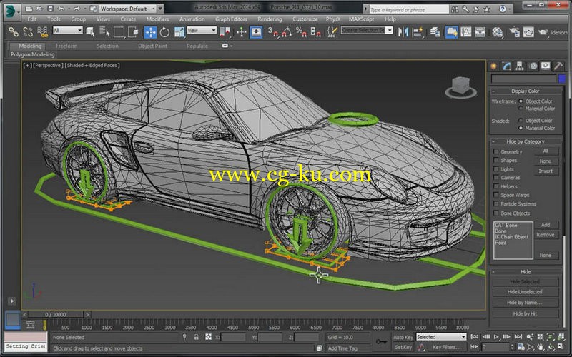Open the Select by Name dialog icon

pyautogui.click(x=104, y=32)
